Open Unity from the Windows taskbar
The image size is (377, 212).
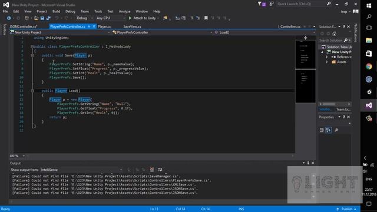coord(369,92)
